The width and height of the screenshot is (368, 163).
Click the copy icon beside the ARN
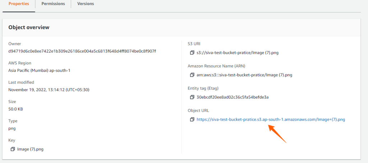tap(192, 75)
